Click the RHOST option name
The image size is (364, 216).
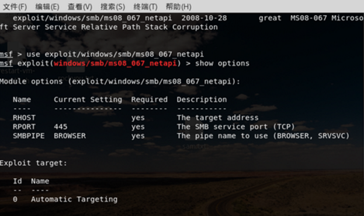pos(24,118)
